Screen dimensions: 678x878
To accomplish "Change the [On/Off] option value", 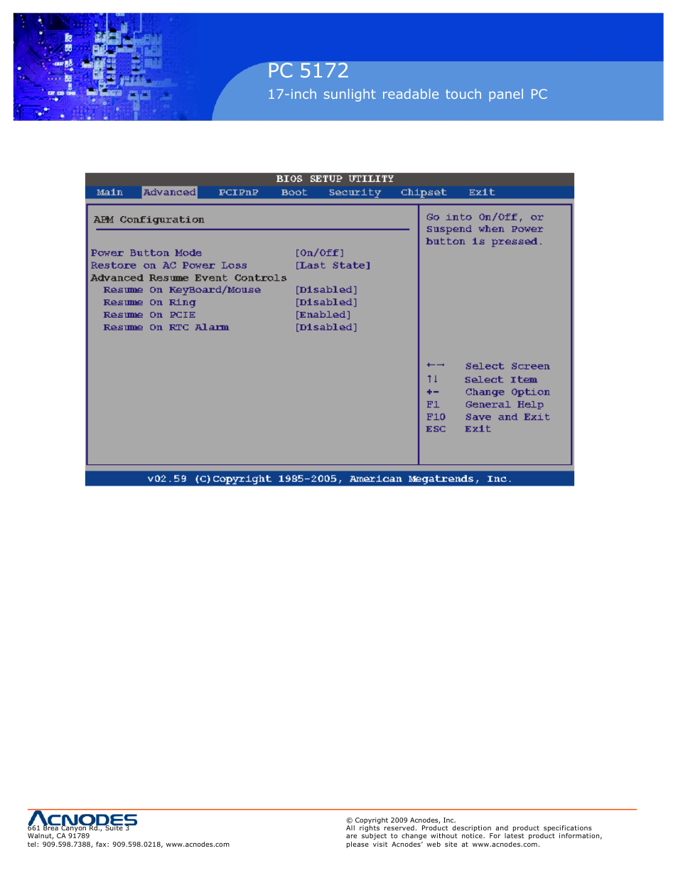I will click(320, 253).
